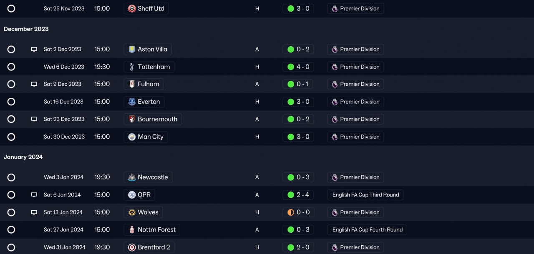Click the December 2023 month header
The height and width of the screenshot is (254, 534).
point(26,29)
